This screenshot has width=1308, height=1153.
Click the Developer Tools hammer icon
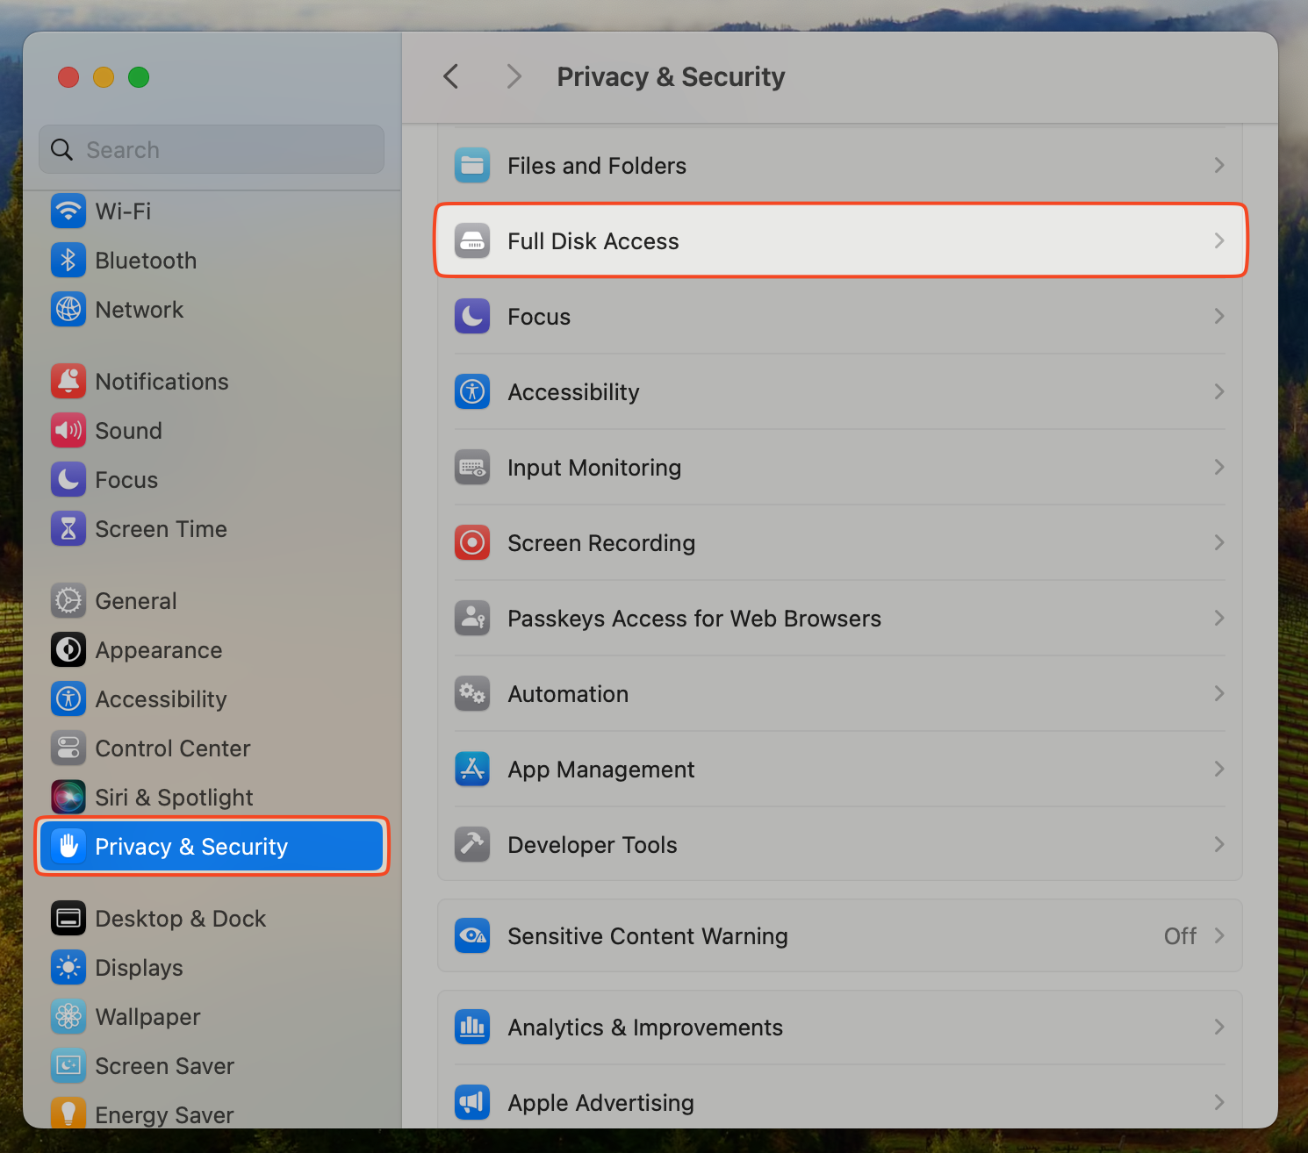[x=472, y=845]
